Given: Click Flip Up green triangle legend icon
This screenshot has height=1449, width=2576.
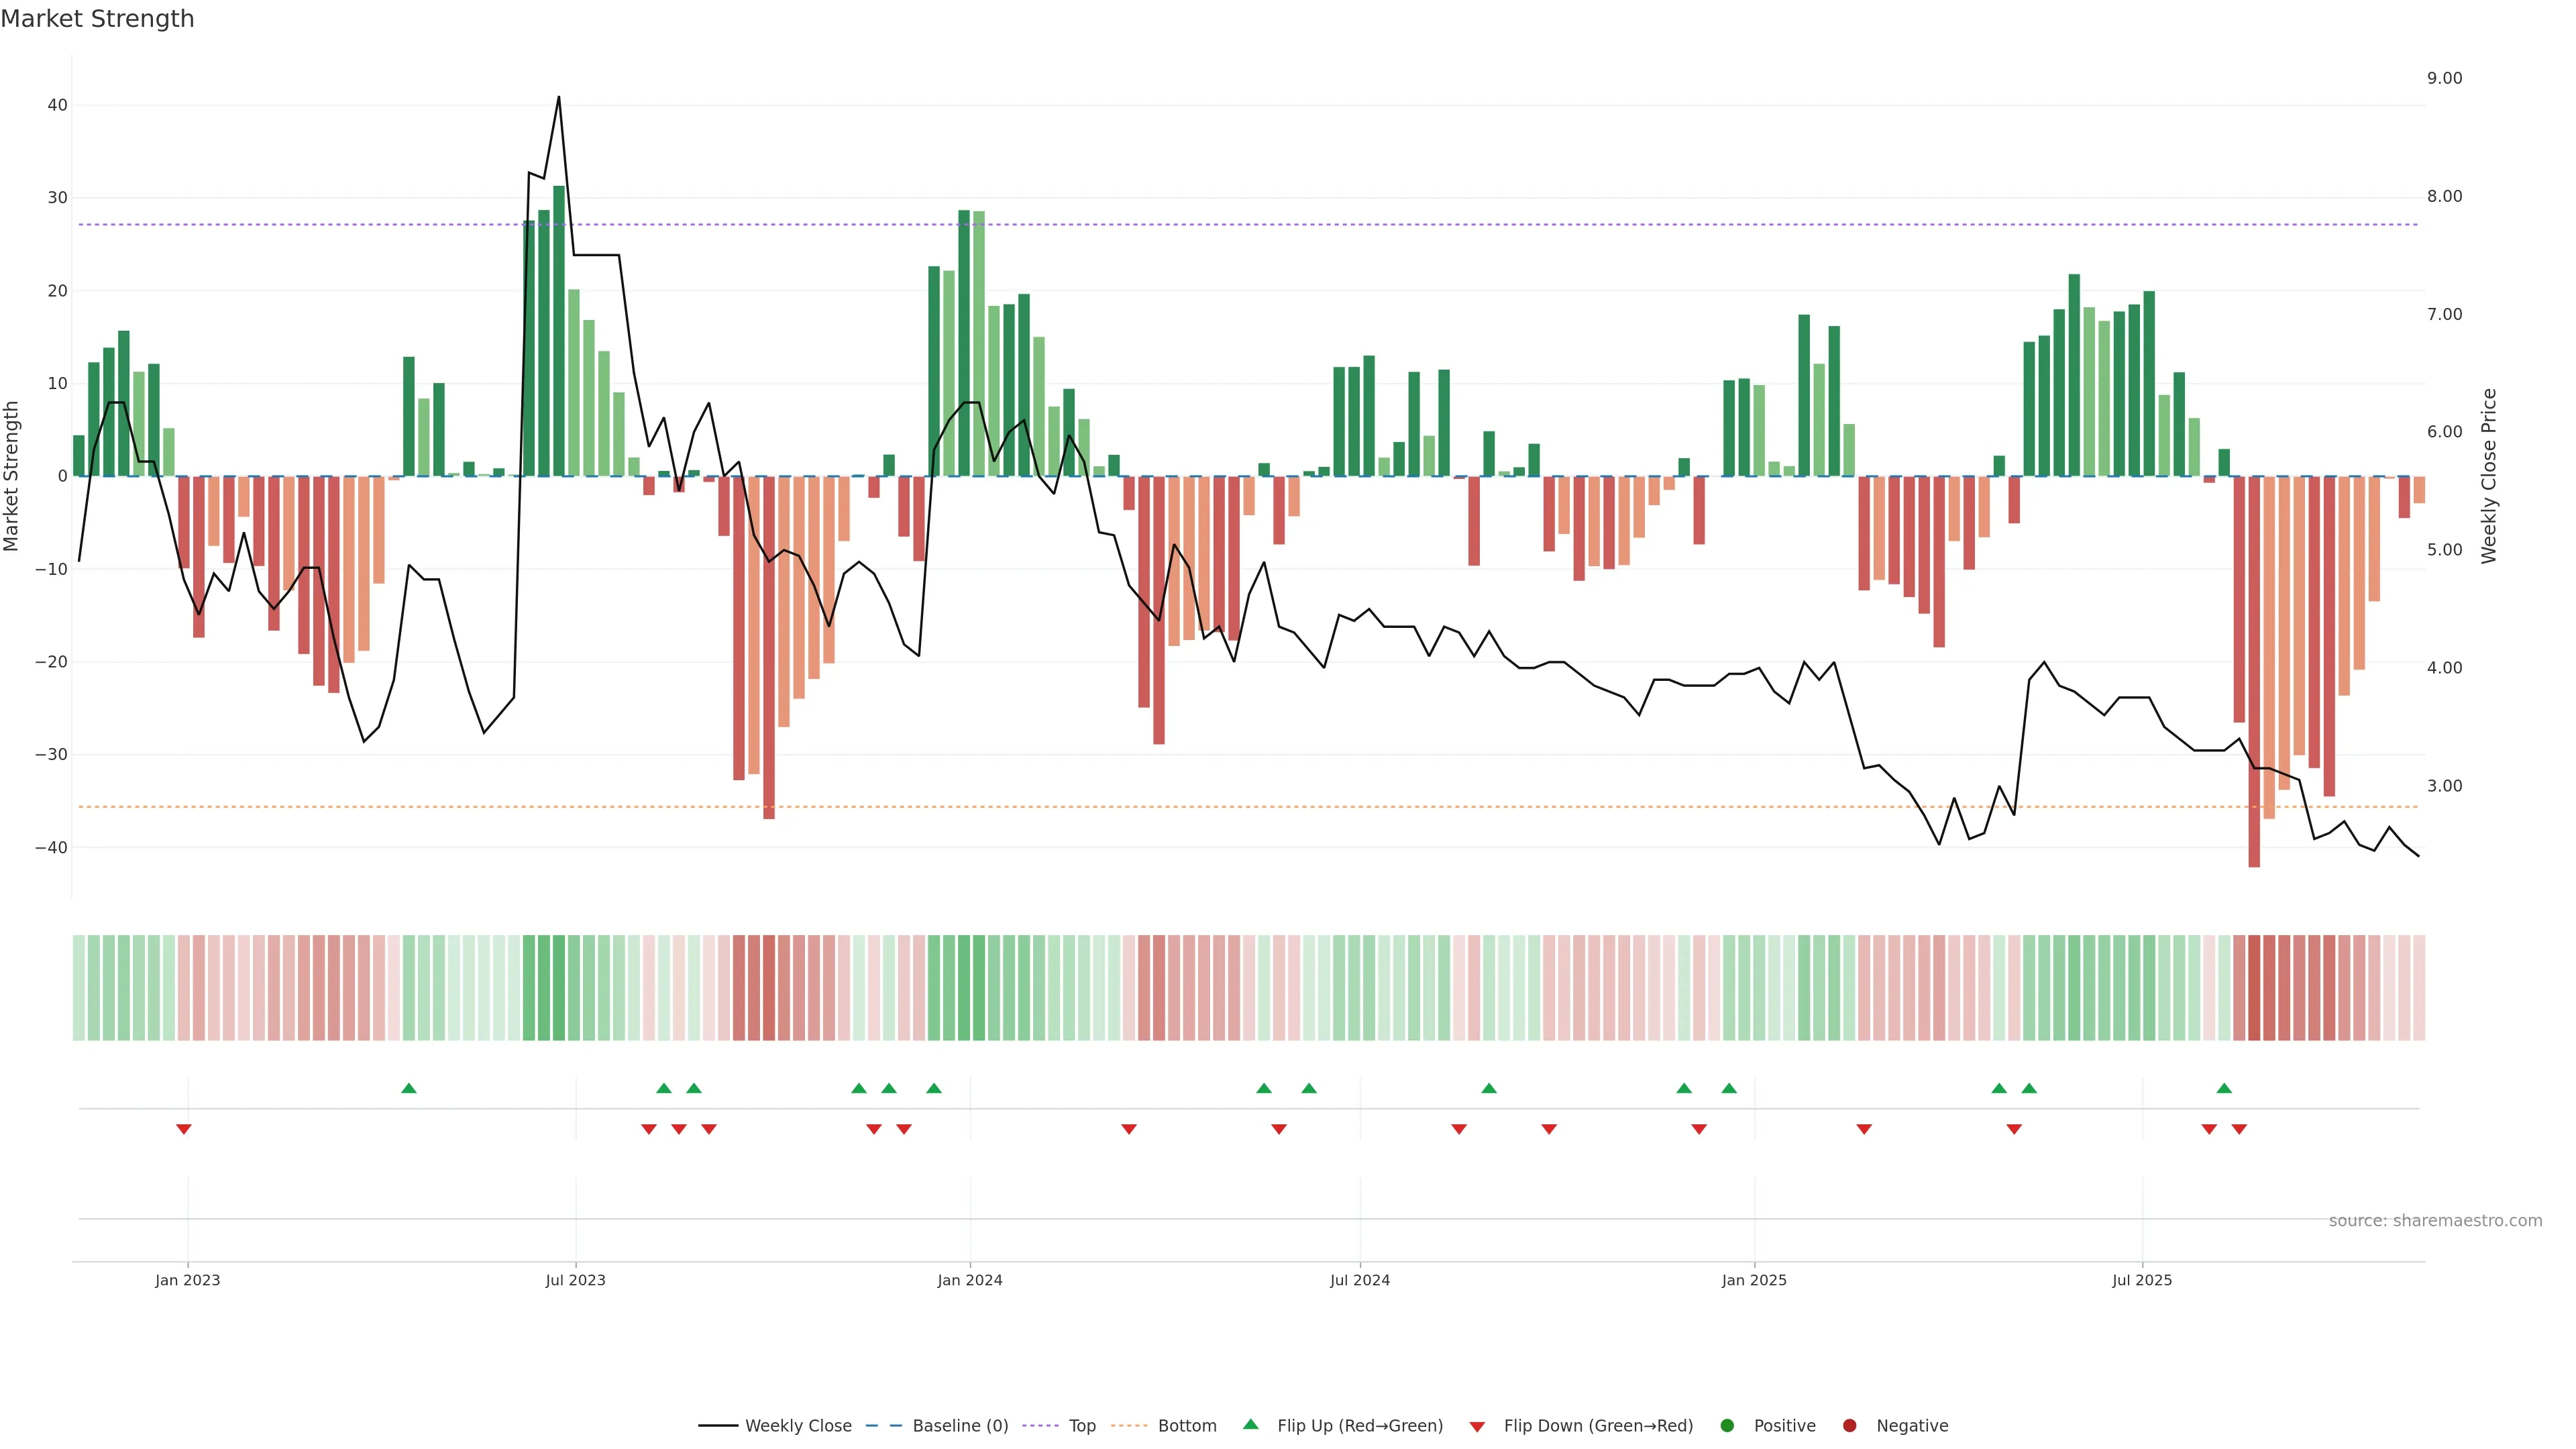Looking at the screenshot, I should coord(1250,1425).
